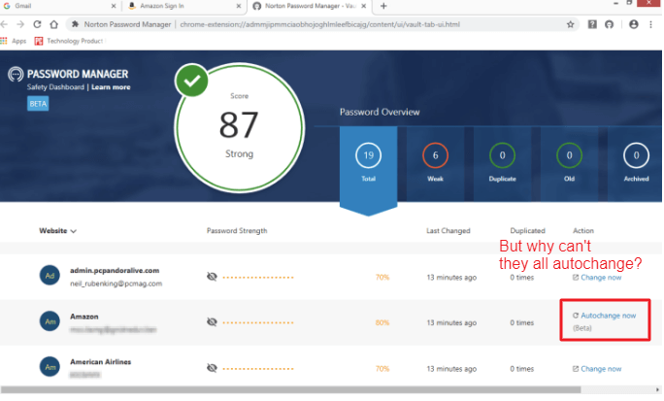Select the Old passwords tab

[569, 165]
